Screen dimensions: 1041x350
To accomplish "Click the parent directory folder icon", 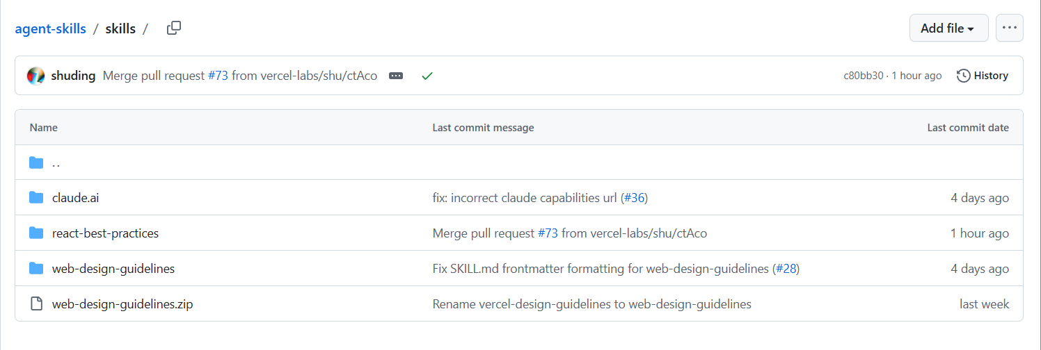I will [x=36, y=162].
